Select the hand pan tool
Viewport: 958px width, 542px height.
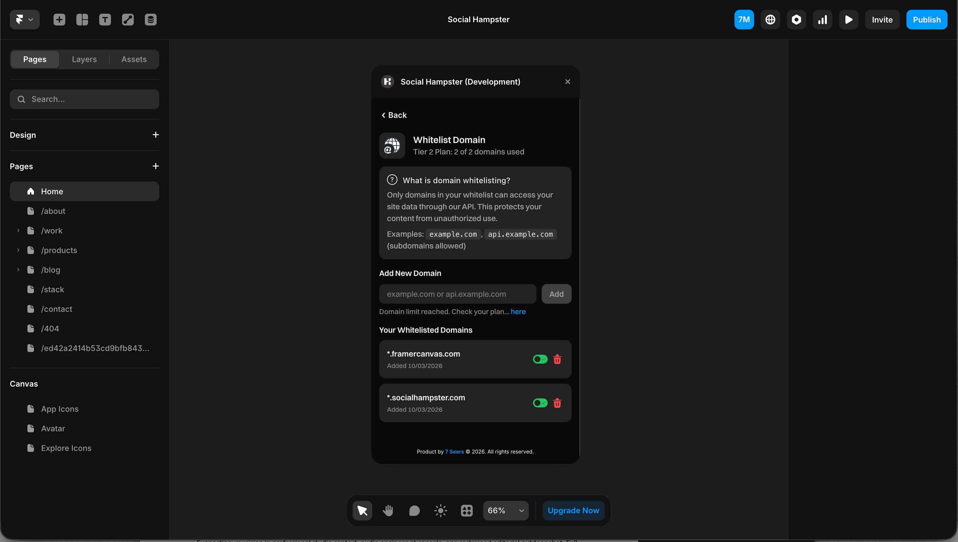[x=388, y=510]
